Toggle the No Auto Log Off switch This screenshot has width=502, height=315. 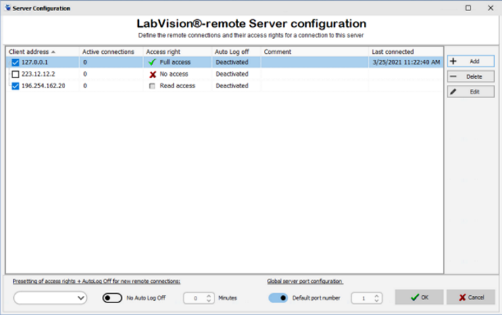[112, 298]
